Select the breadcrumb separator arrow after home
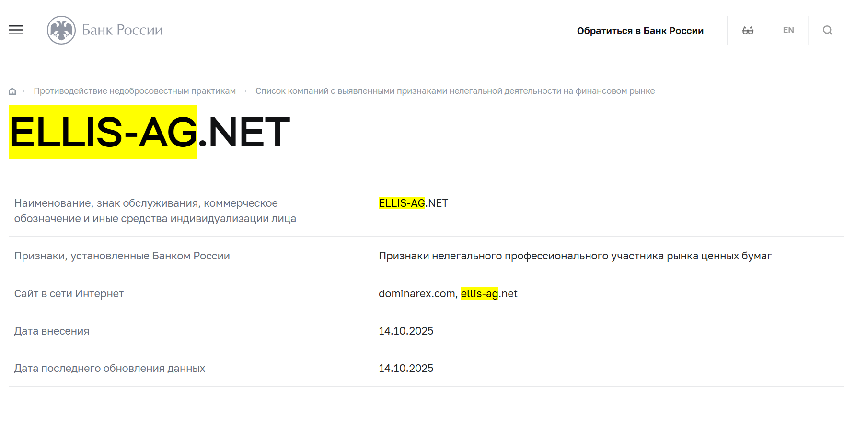Screen dimensions: 844x426 (x=23, y=90)
